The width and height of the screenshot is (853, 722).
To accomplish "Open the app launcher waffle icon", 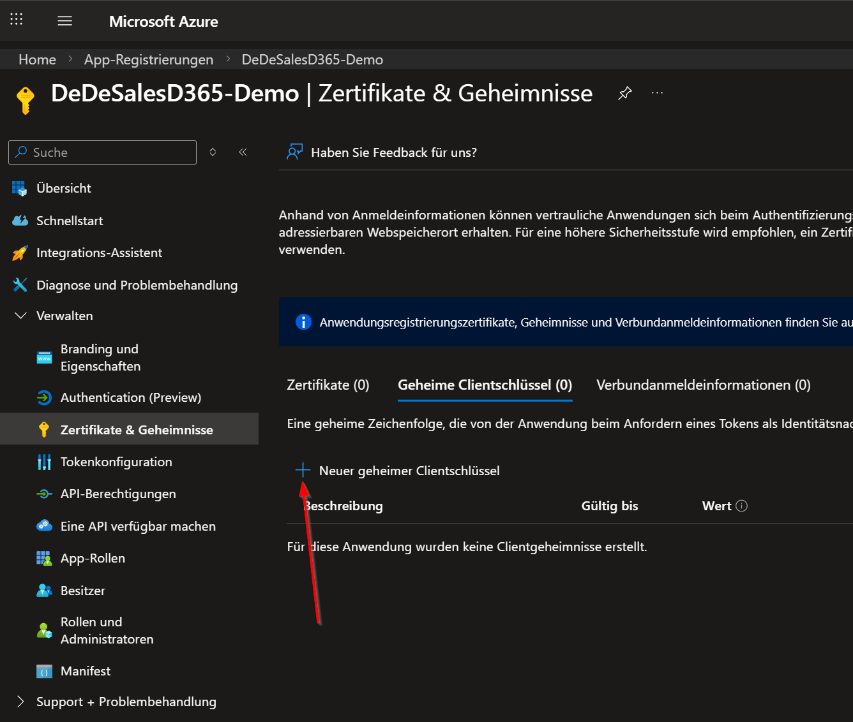I will 17,19.
